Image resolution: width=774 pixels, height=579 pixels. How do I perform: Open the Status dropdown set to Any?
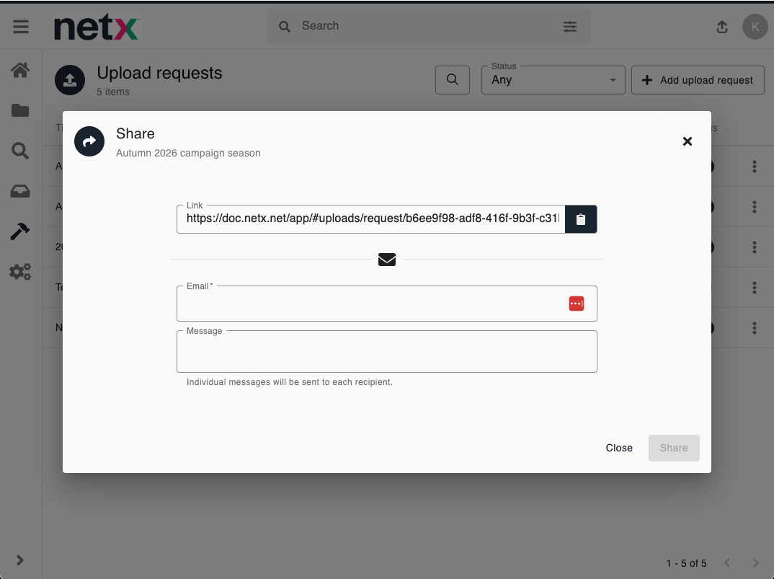(553, 80)
